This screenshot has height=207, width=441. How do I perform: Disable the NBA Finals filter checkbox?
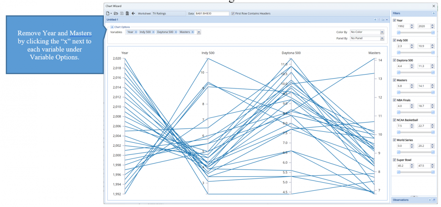395,100
